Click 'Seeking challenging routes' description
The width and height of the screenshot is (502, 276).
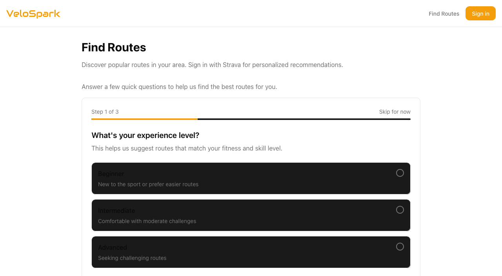pyautogui.click(x=132, y=258)
